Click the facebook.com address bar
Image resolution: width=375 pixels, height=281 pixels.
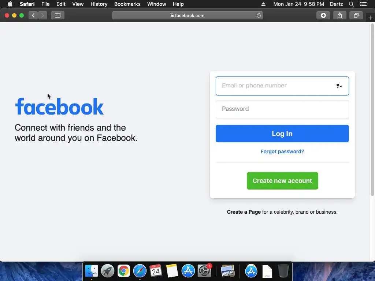click(x=187, y=15)
